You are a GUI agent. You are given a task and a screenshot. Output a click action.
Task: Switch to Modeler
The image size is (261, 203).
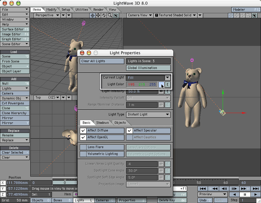coord(246,10)
